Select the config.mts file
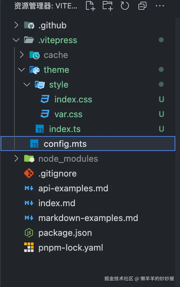This screenshot has width=180, height=287. (88, 144)
